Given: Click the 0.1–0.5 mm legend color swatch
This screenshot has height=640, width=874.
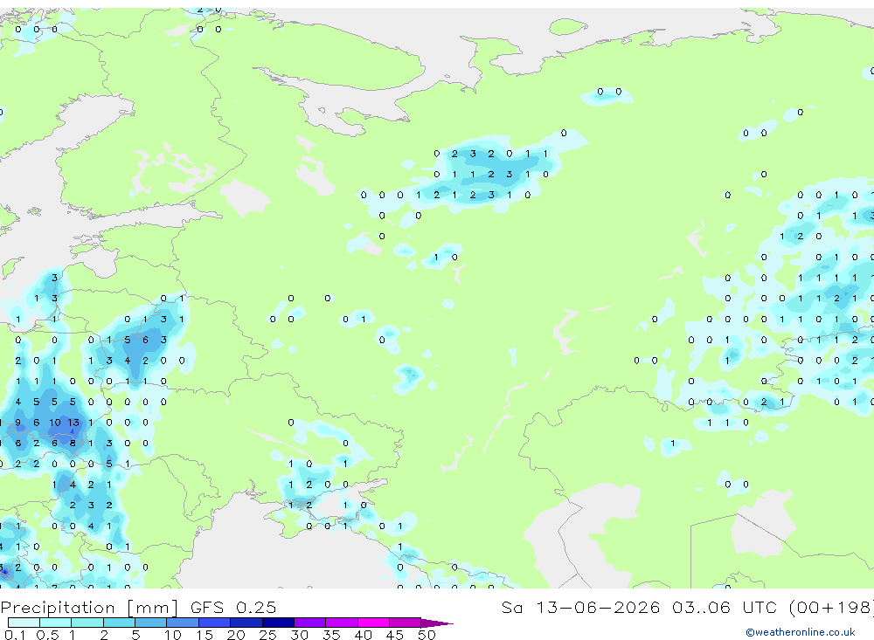Looking at the screenshot, I should click(24, 623).
